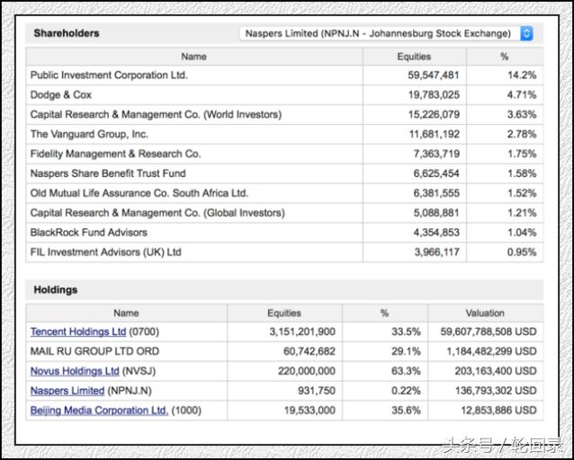
Task: Click the shareholders Name column header
Action: [x=193, y=56]
